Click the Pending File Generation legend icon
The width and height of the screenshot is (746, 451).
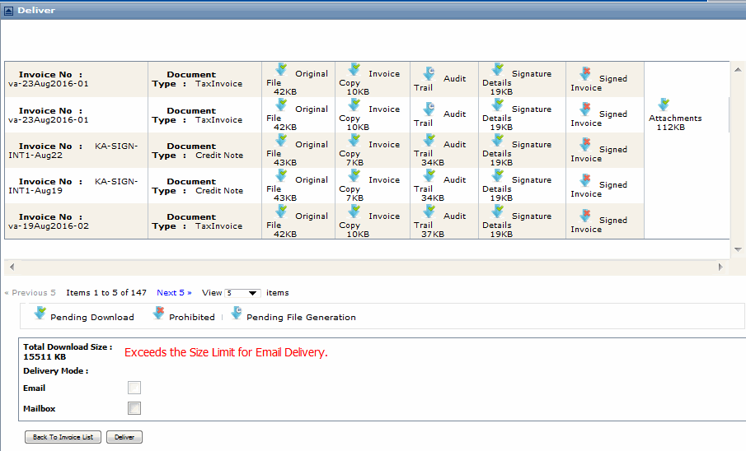pos(237,314)
